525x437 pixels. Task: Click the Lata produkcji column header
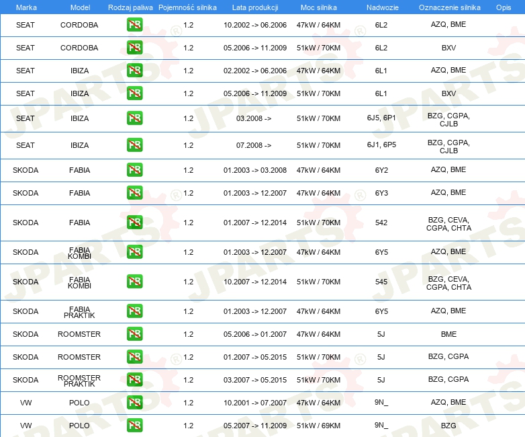coord(255,7)
